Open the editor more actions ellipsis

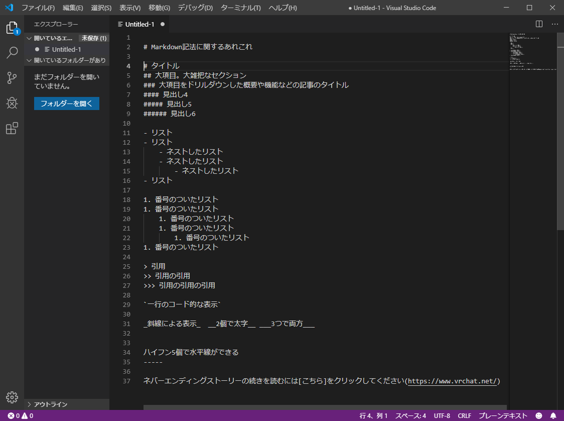coord(554,24)
